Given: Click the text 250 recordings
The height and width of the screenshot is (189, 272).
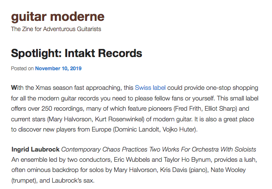Looking at the screenshot, I should 63,109.
